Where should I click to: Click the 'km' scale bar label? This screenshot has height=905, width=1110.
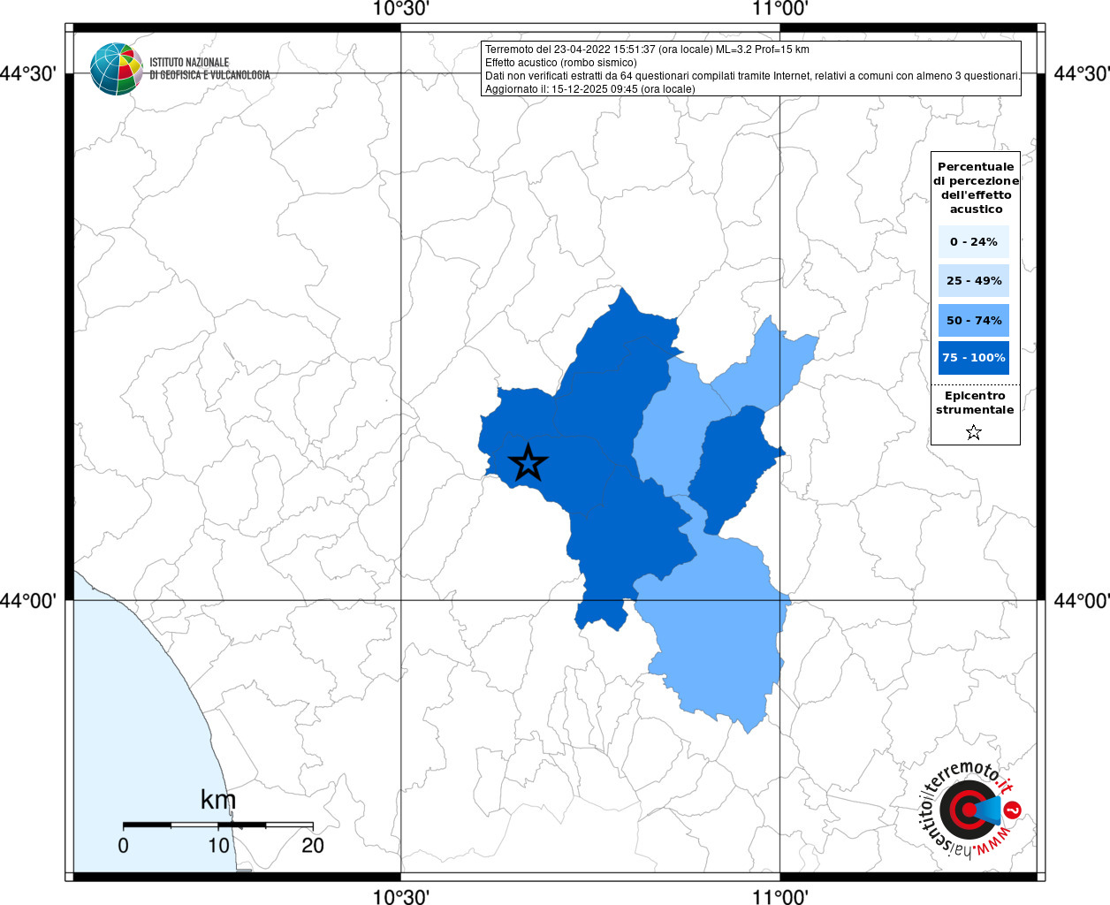217,800
